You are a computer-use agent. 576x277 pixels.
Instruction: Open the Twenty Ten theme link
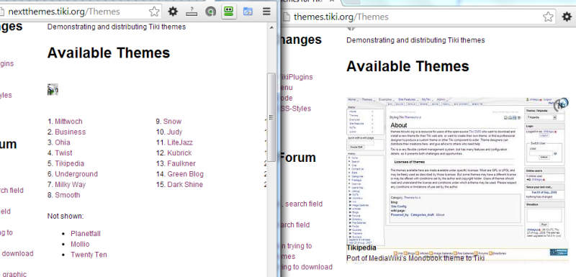point(89,255)
